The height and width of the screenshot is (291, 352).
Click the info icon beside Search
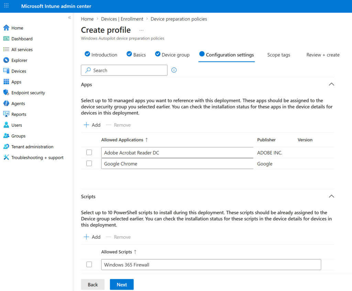pos(174,70)
